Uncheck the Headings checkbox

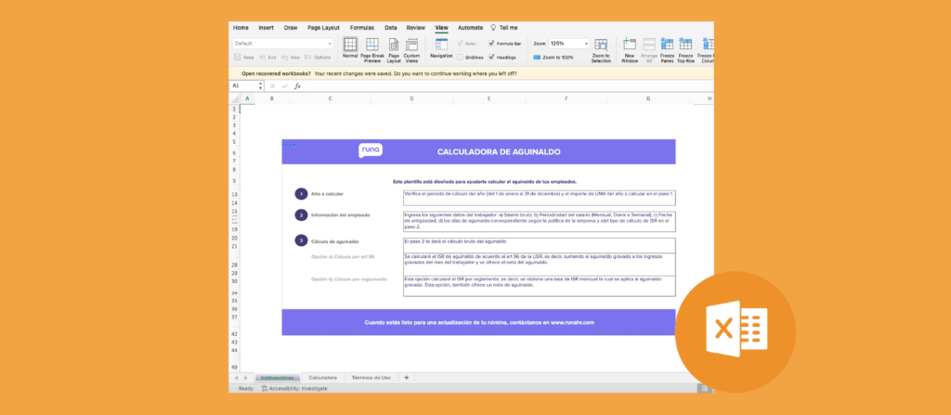click(492, 57)
